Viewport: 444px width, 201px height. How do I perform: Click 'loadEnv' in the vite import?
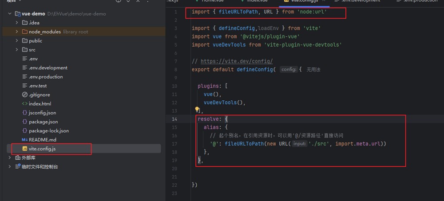point(268,28)
